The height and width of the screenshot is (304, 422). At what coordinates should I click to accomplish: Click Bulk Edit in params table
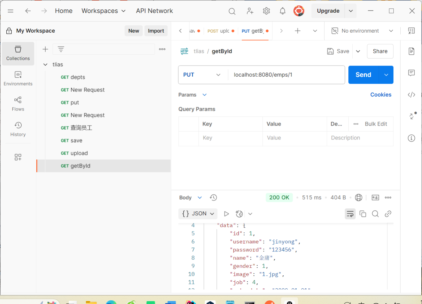(x=376, y=124)
